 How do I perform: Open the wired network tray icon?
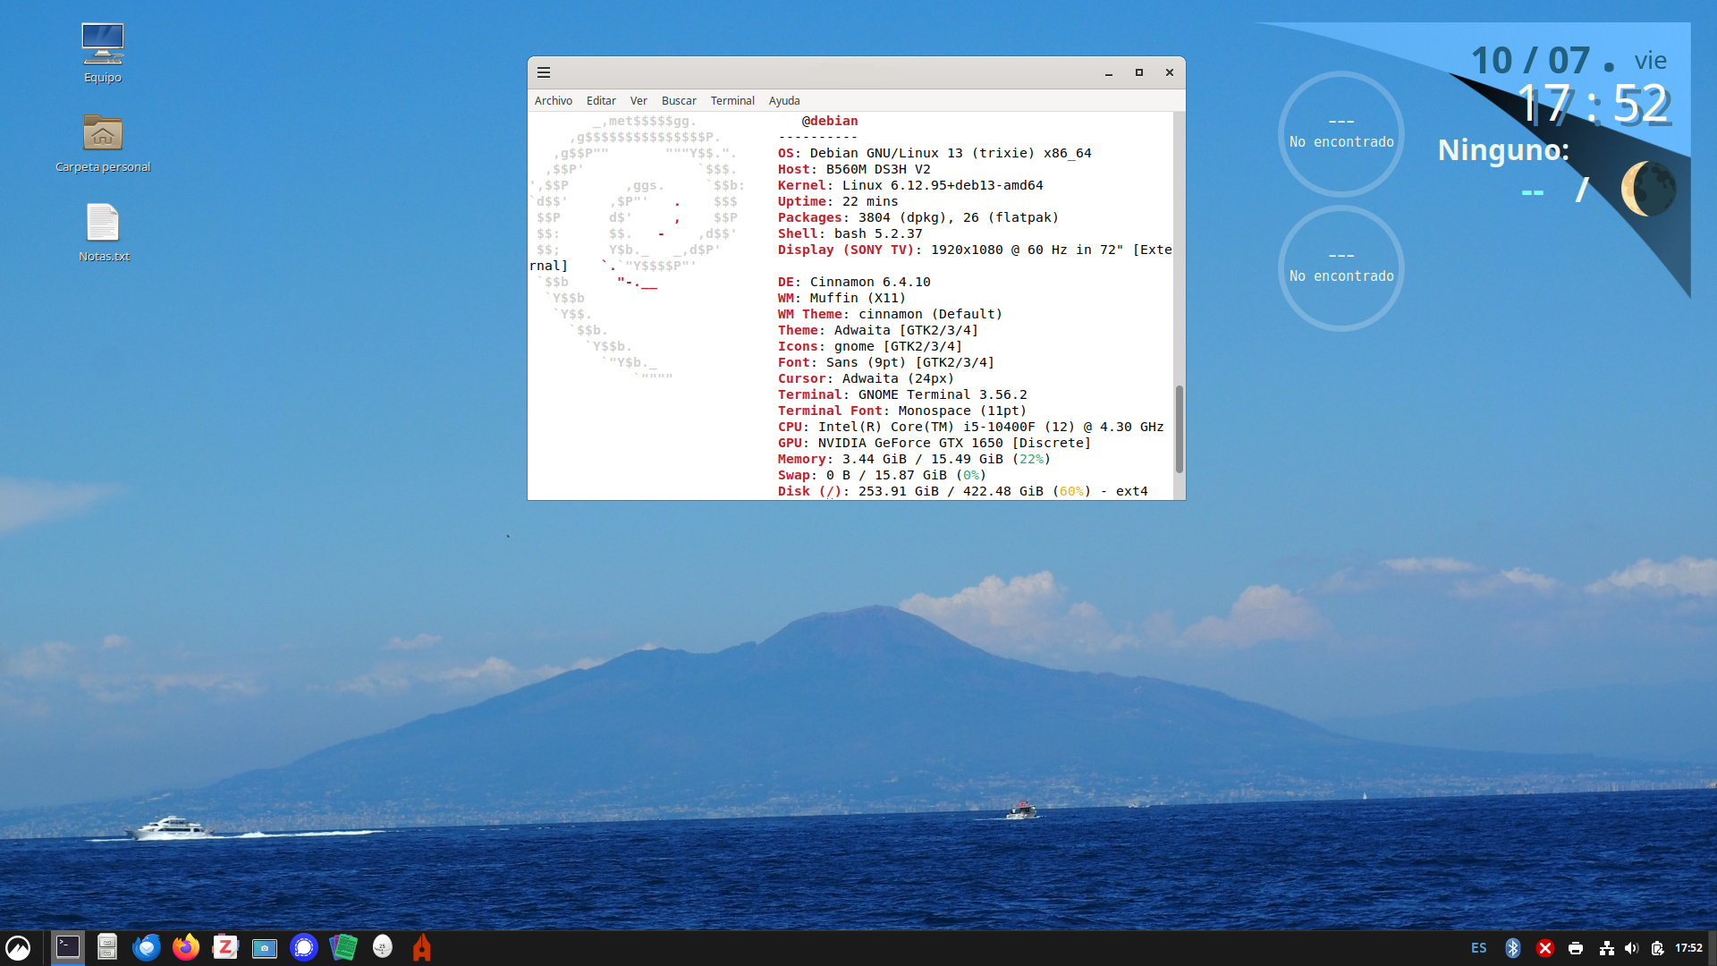[1607, 948]
